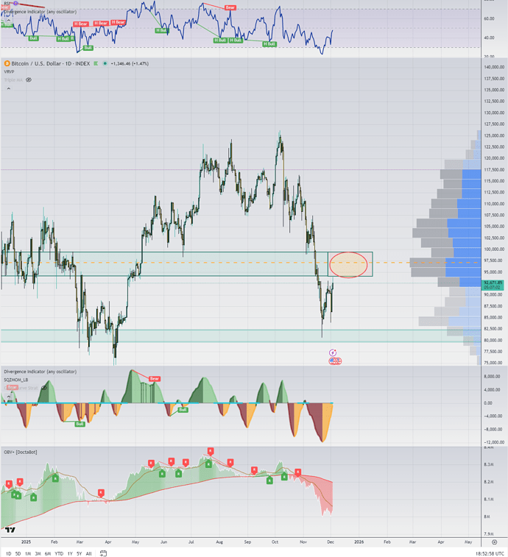Image resolution: width=508 pixels, height=557 pixels.
Task: Click the VRVP indicator label
Action: coord(10,72)
